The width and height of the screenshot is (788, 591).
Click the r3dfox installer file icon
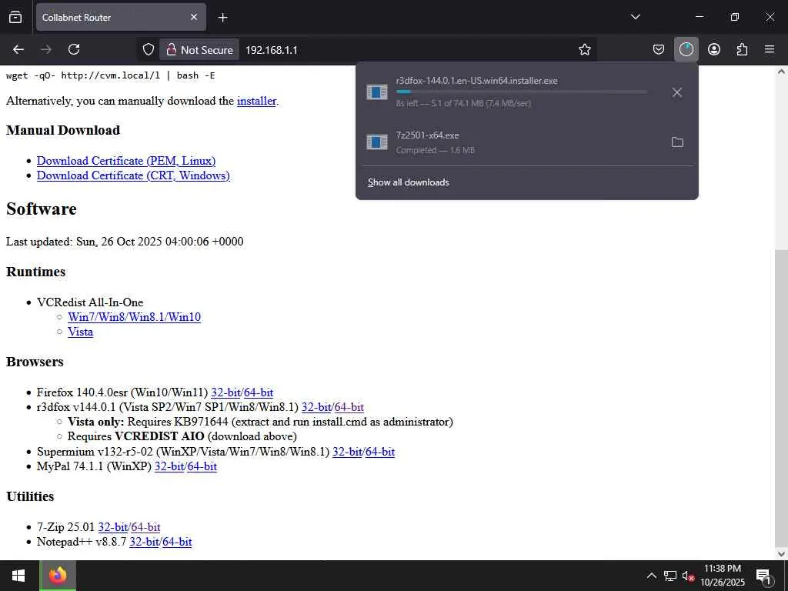pyautogui.click(x=377, y=92)
